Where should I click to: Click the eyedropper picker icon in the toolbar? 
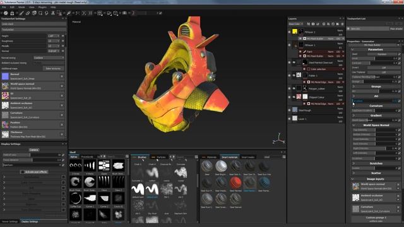click(69, 13)
